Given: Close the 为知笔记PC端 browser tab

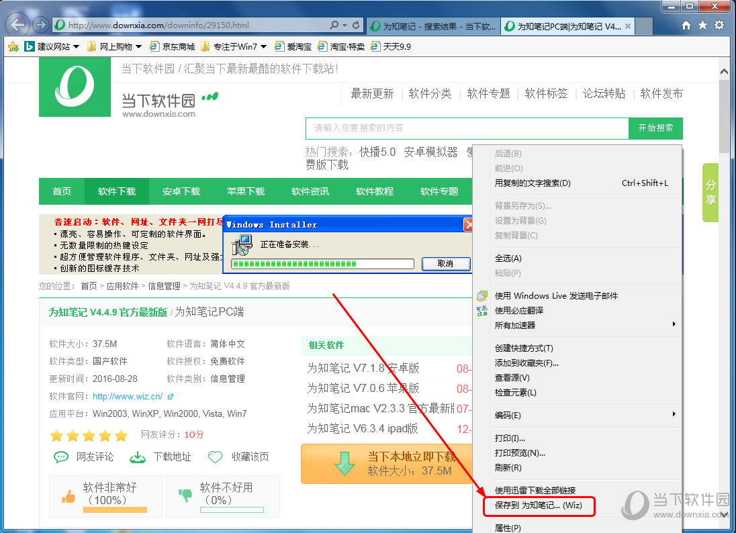Looking at the screenshot, I should 628,26.
